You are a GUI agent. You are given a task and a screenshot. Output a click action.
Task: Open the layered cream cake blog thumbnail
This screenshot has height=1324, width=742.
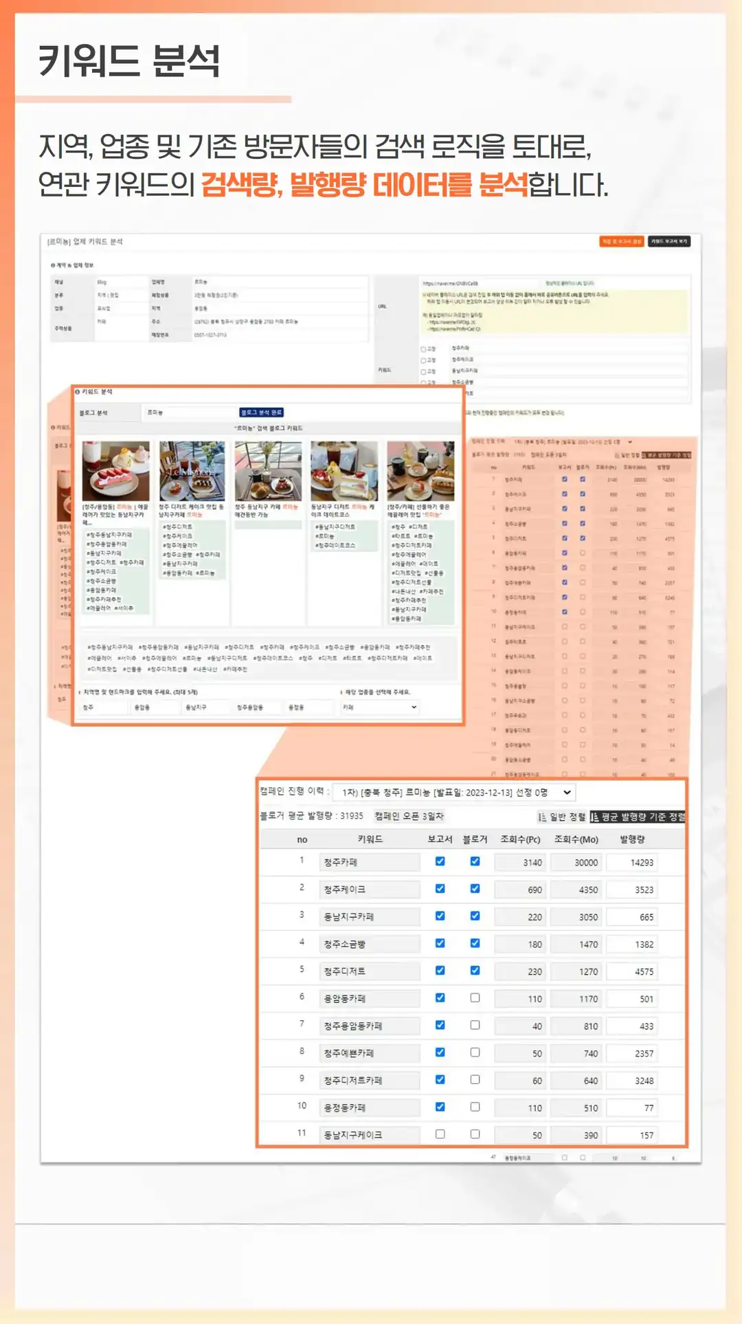pyautogui.click(x=344, y=471)
